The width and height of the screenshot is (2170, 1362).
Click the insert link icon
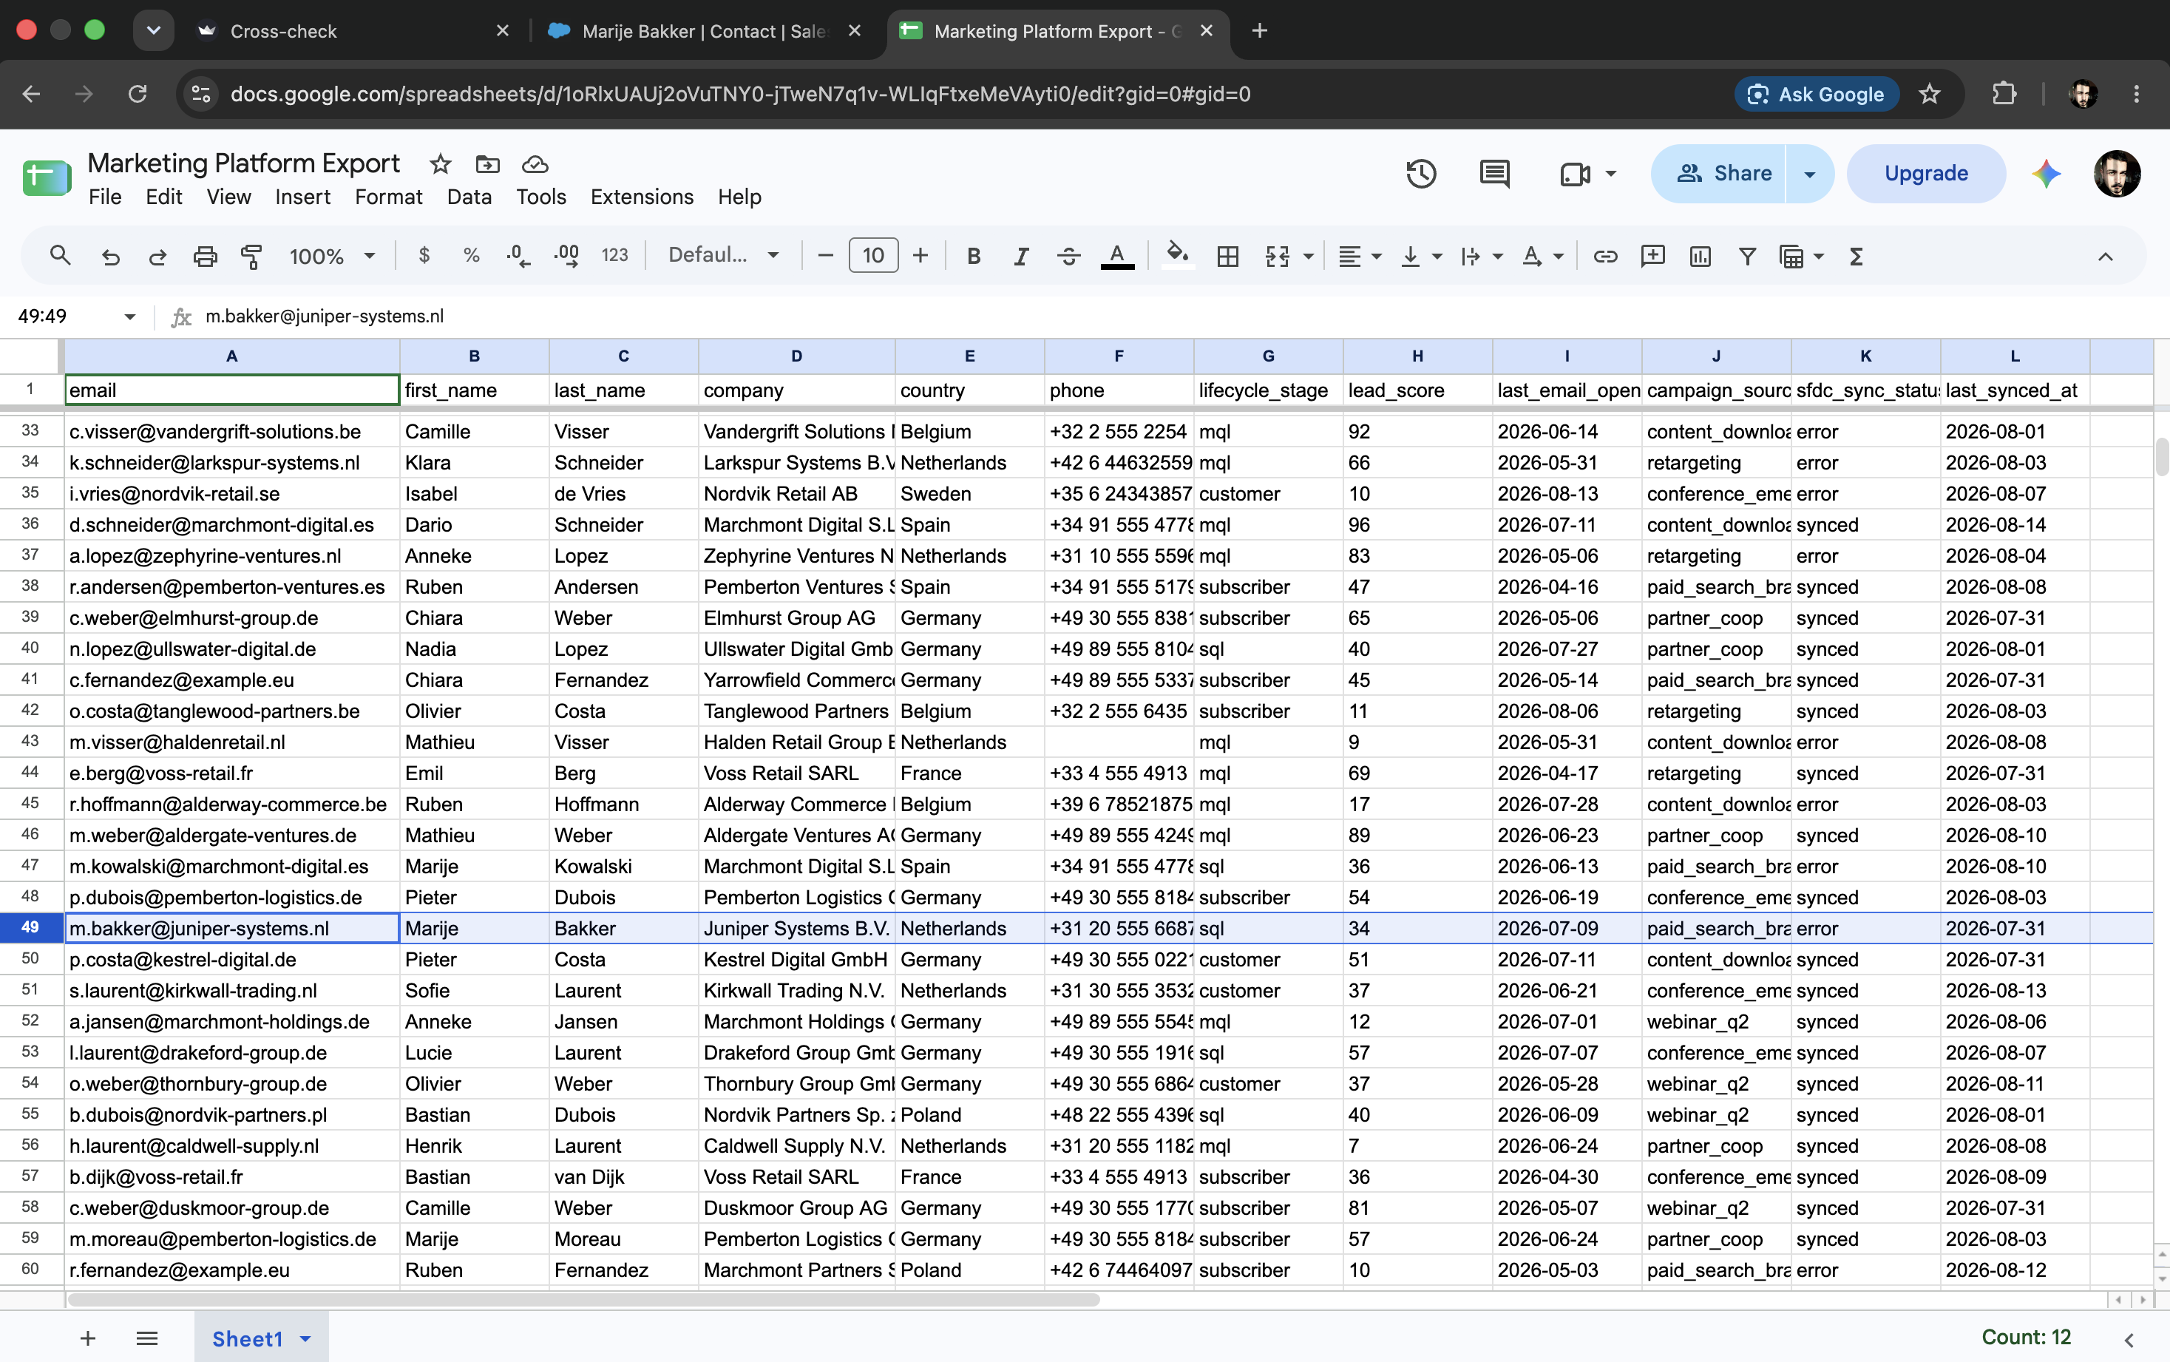pyautogui.click(x=1605, y=256)
